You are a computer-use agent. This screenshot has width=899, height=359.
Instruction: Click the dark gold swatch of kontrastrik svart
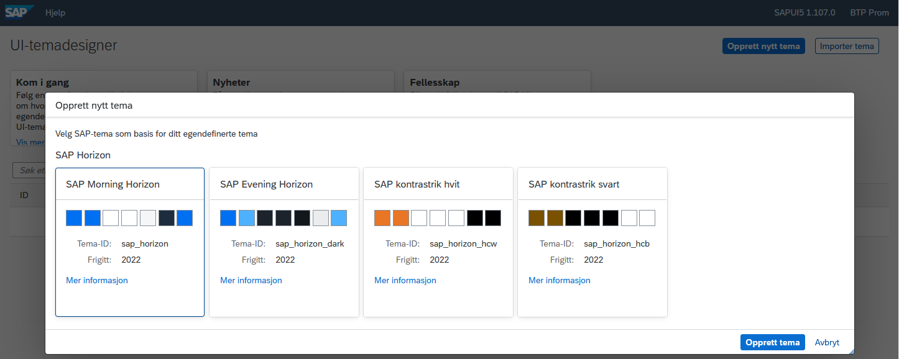coord(535,217)
